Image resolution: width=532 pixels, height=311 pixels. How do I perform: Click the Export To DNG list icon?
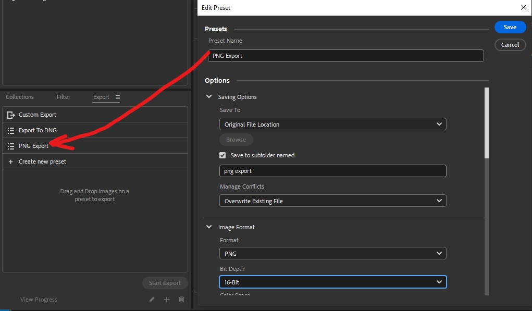pyautogui.click(x=10, y=130)
